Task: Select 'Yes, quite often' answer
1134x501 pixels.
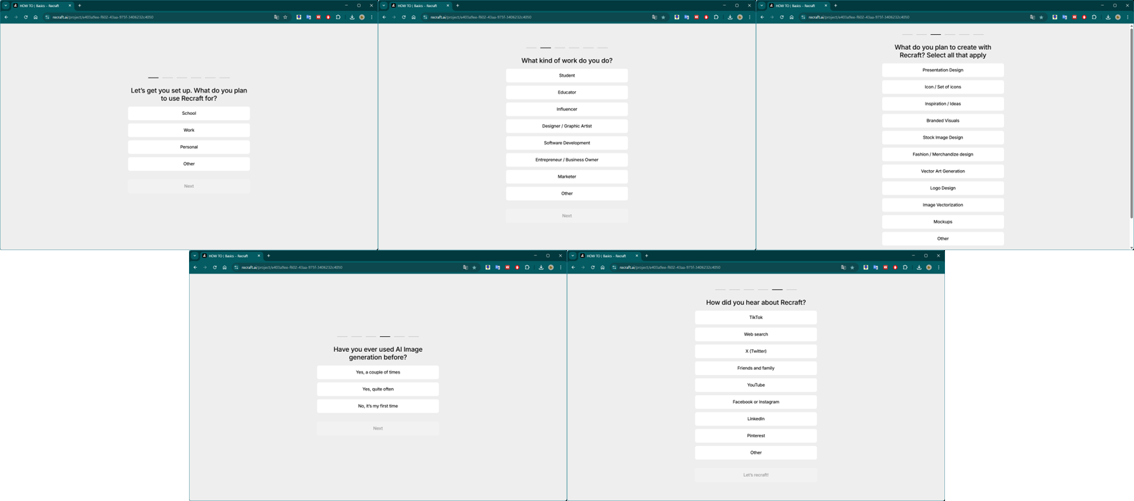Action: click(x=378, y=389)
